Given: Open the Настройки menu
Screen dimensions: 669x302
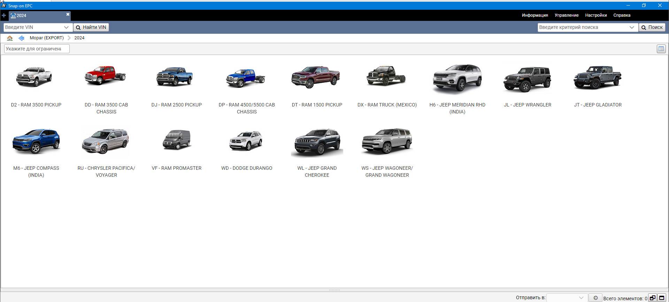Looking at the screenshot, I should (596, 15).
